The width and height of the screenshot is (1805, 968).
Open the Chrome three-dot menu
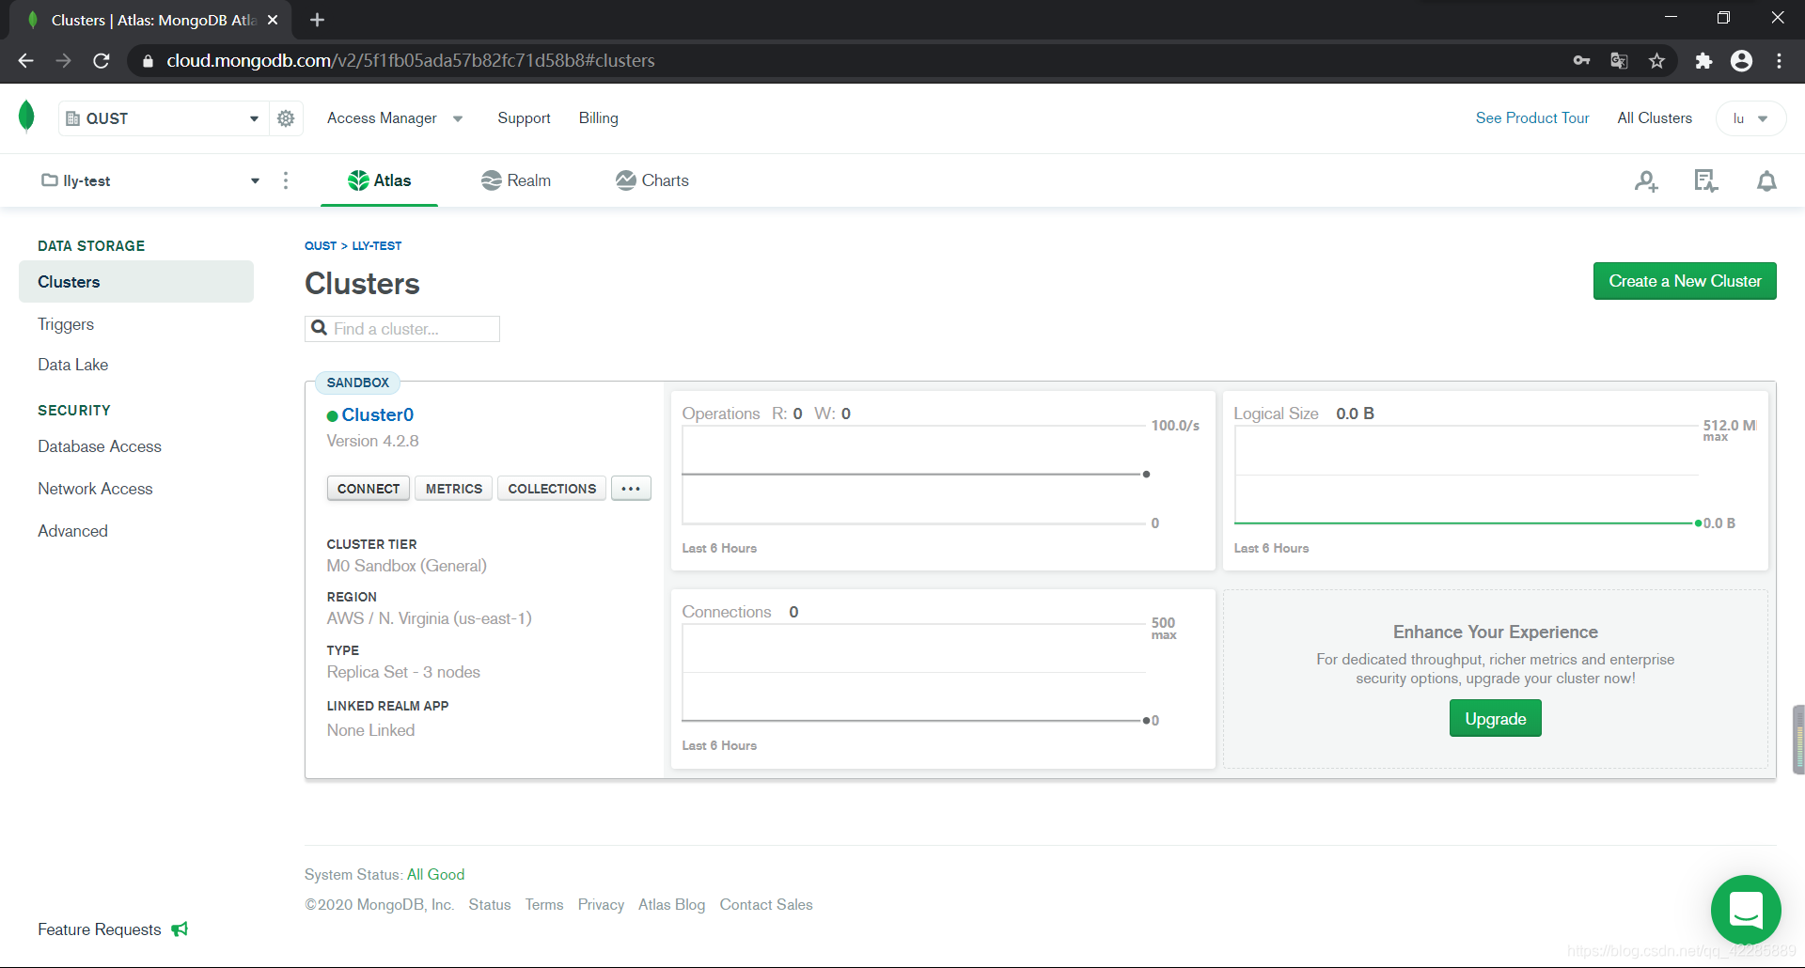tap(1779, 60)
